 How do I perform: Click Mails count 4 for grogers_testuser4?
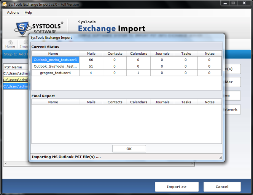coord(91,73)
